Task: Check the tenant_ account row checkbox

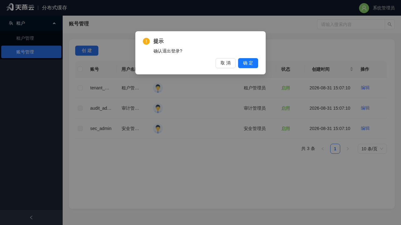Action: point(80,88)
